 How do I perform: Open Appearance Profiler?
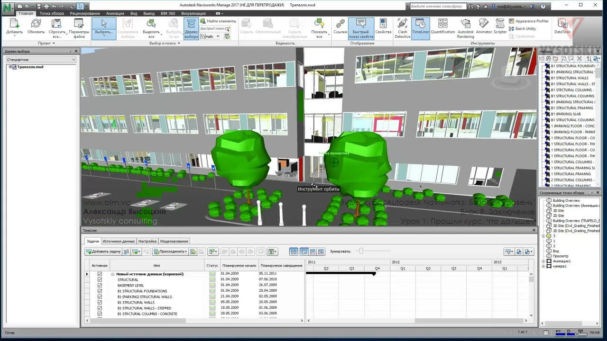pos(529,21)
